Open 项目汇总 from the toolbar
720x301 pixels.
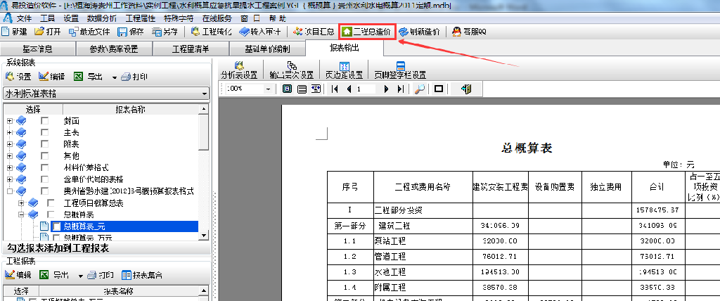pos(312,32)
